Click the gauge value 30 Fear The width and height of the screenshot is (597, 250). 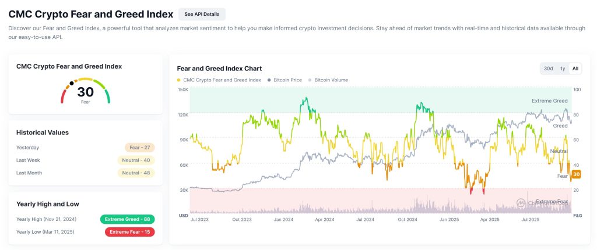[85, 93]
